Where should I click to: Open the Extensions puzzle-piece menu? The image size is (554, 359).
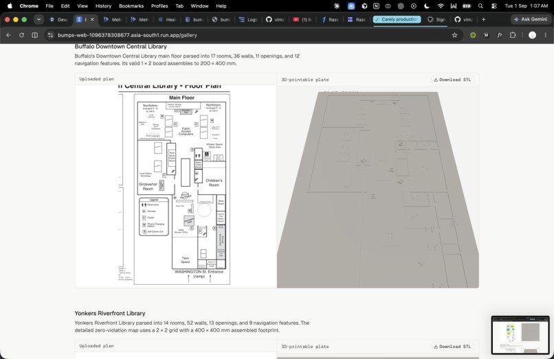pyautogui.click(x=513, y=35)
